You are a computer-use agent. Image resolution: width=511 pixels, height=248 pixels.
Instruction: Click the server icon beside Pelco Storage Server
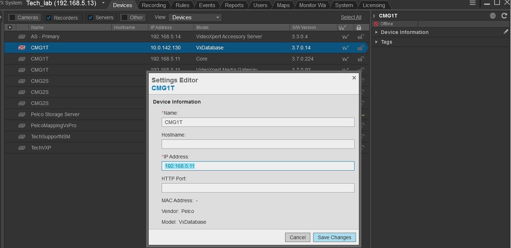(22, 114)
